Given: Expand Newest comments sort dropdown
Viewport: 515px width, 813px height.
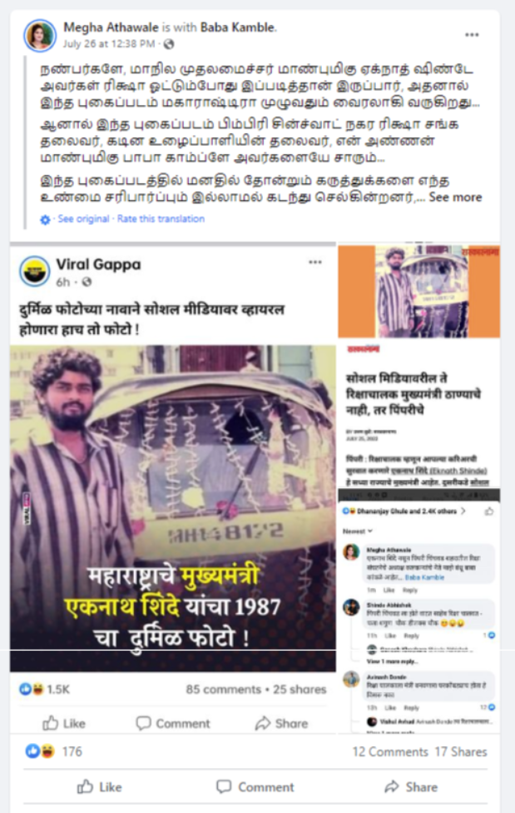Looking at the screenshot, I should point(358,531).
